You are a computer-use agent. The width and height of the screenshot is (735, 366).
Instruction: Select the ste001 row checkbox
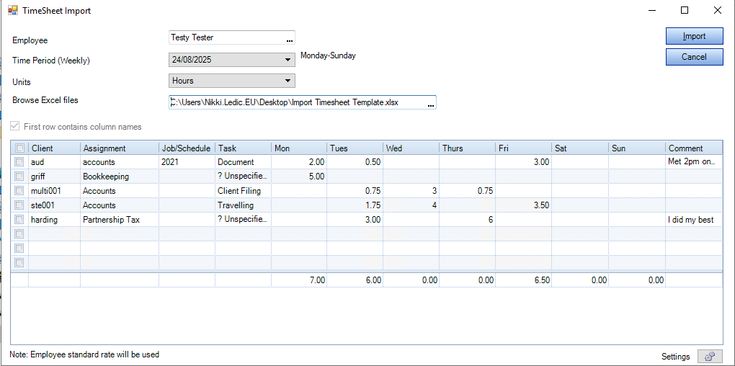click(x=19, y=205)
